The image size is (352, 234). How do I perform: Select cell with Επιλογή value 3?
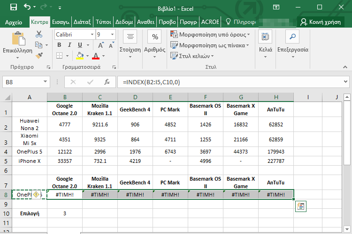pos(65,213)
